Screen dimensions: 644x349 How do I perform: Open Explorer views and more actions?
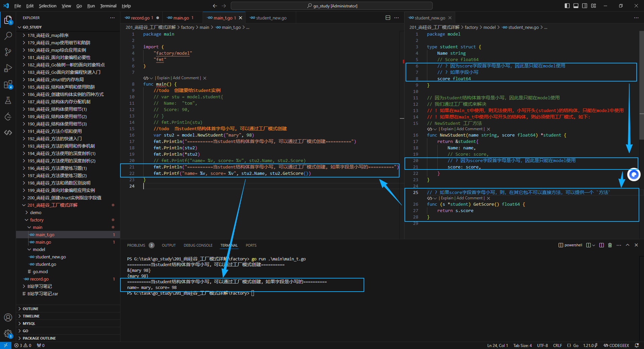(112, 18)
